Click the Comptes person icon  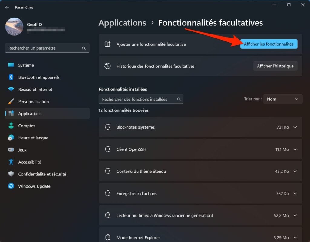(x=11, y=126)
